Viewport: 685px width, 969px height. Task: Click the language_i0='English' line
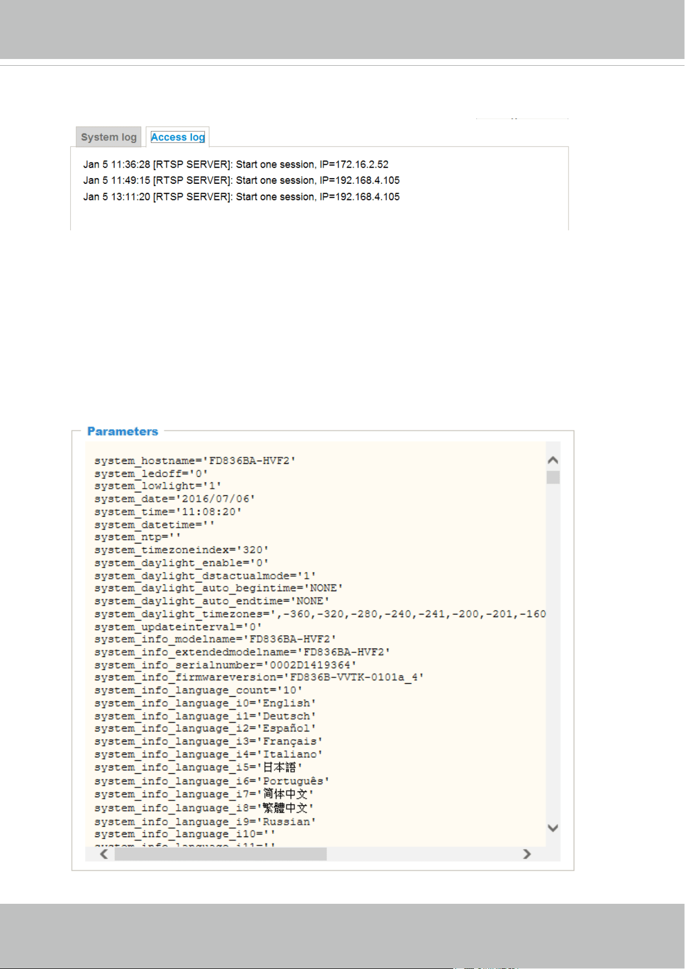[x=205, y=703]
